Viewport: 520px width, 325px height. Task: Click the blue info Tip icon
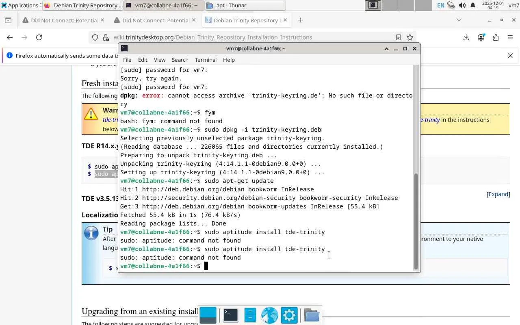(x=91, y=233)
